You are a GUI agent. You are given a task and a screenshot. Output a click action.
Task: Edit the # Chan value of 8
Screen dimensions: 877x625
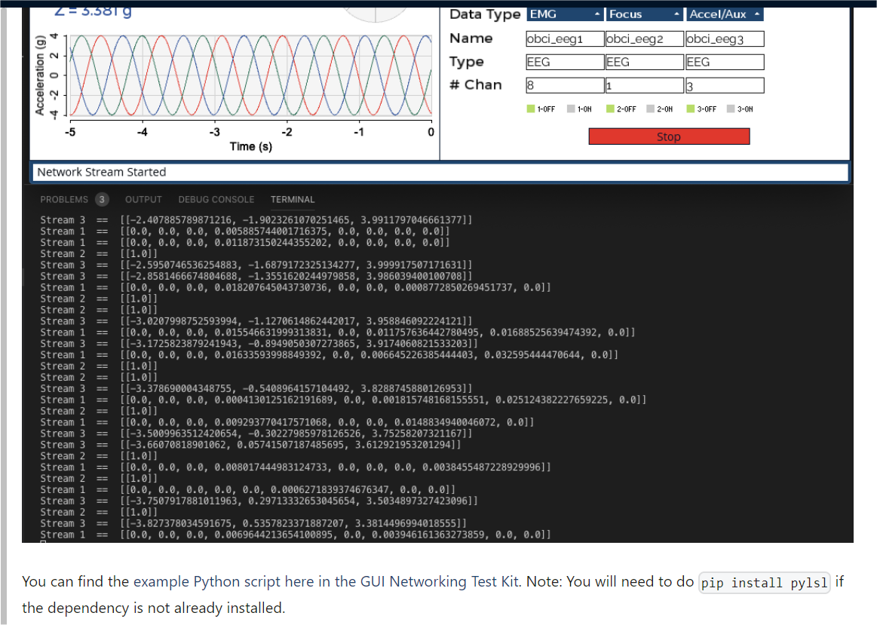(x=564, y=84)
